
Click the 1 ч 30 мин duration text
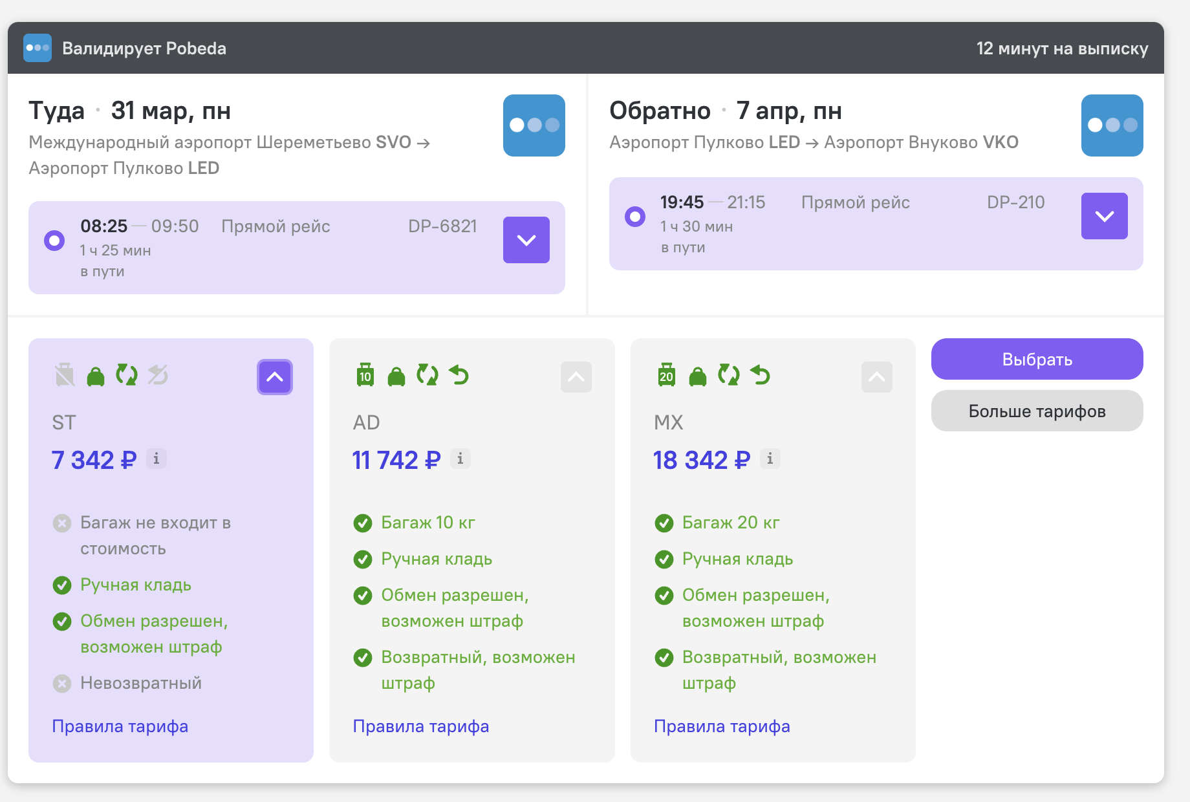(x=697, y=226)
